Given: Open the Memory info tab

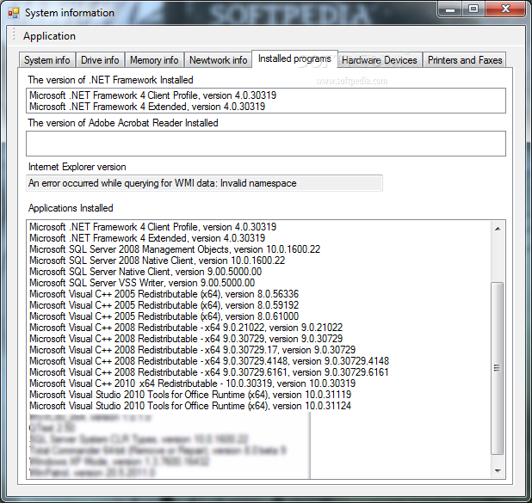Looking at the screenshot, I should click(154, 60).
